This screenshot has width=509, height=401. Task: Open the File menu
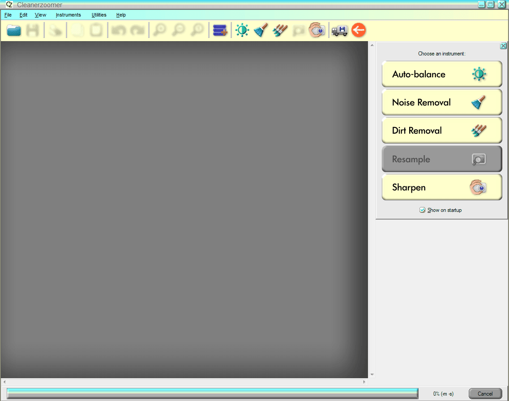click(x=8, y=15)
